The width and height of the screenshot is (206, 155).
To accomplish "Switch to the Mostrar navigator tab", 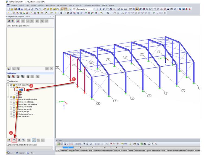I will [x=20, y=153].
